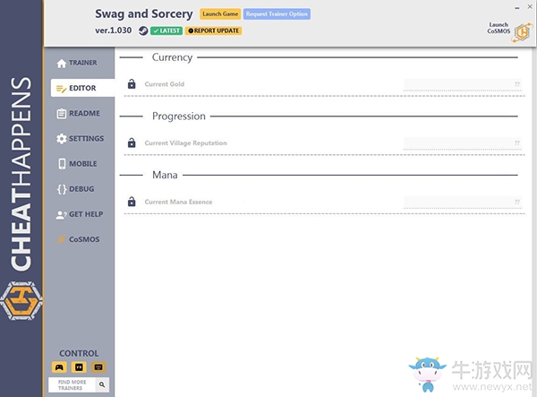The image size is (537, 397).
Task: Click the Current Village Reputation value field
Action: tap(463, 143)
